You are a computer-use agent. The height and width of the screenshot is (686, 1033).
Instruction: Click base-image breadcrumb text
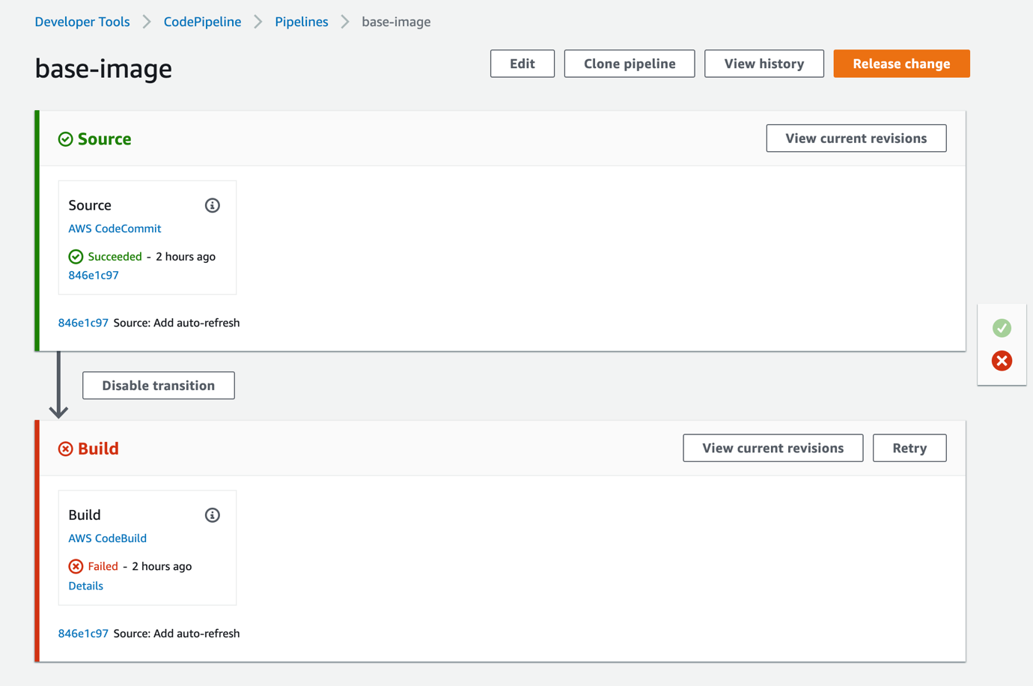397,22
